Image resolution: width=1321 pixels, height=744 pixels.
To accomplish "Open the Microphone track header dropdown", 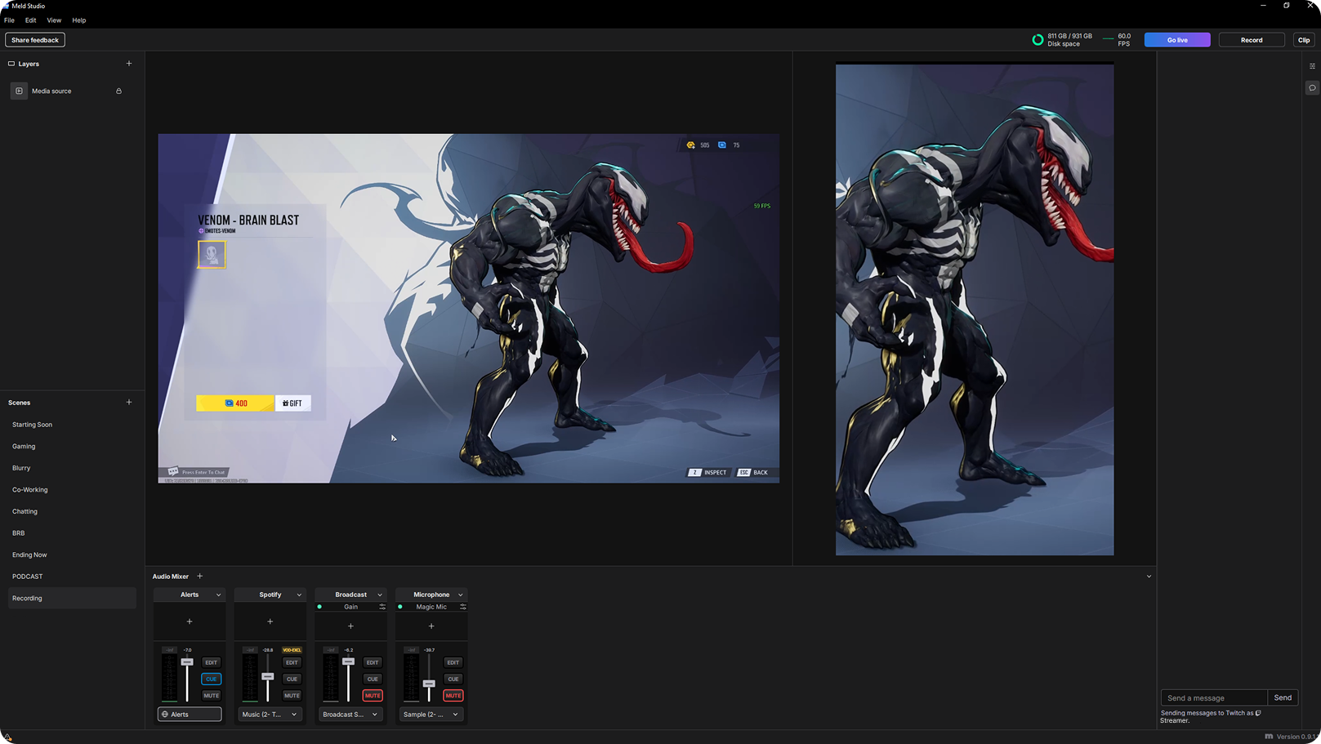I will (x=460, y=595).
